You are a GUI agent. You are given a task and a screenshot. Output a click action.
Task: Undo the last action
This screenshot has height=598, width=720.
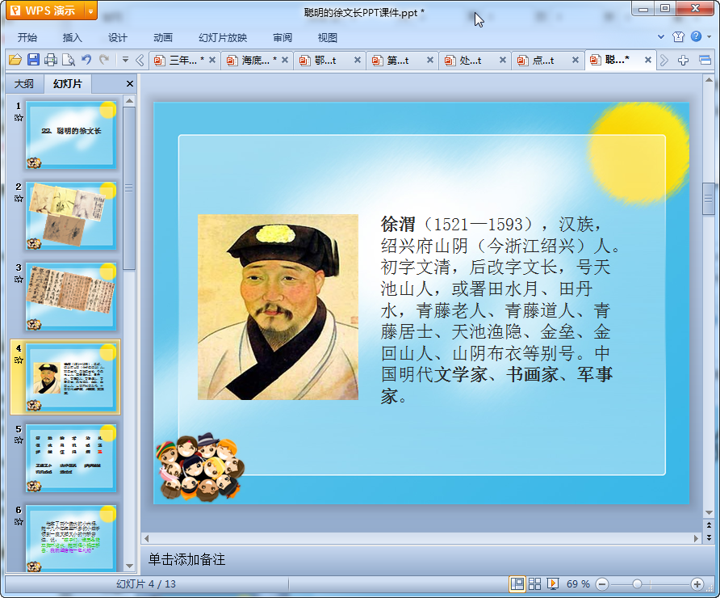click(86, 60)
